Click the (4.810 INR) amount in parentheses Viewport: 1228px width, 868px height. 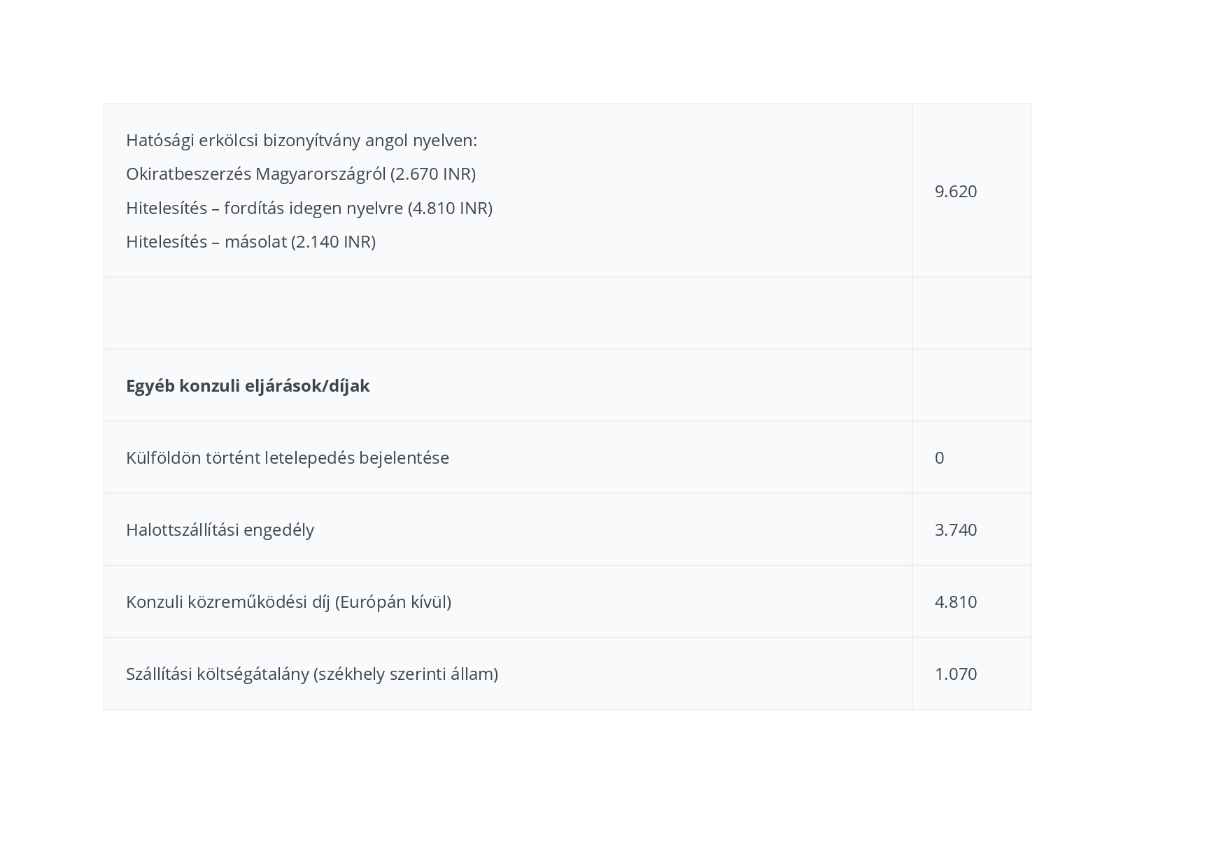[450, 208]
